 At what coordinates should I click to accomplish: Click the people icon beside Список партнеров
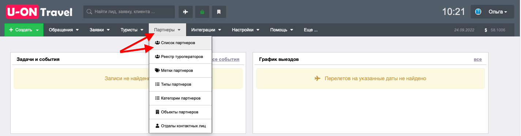(x=157, y=43)
